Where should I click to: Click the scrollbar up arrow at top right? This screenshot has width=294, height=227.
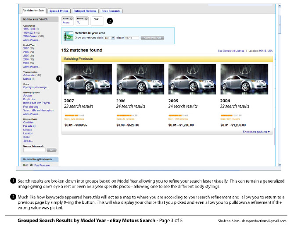(280, 6)
